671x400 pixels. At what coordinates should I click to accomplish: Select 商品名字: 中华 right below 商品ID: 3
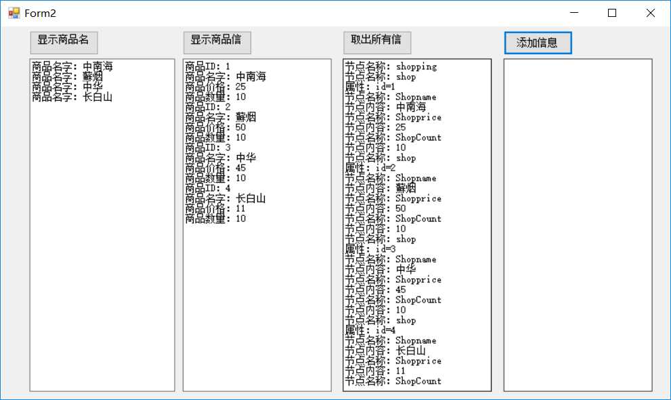[220, 158]
